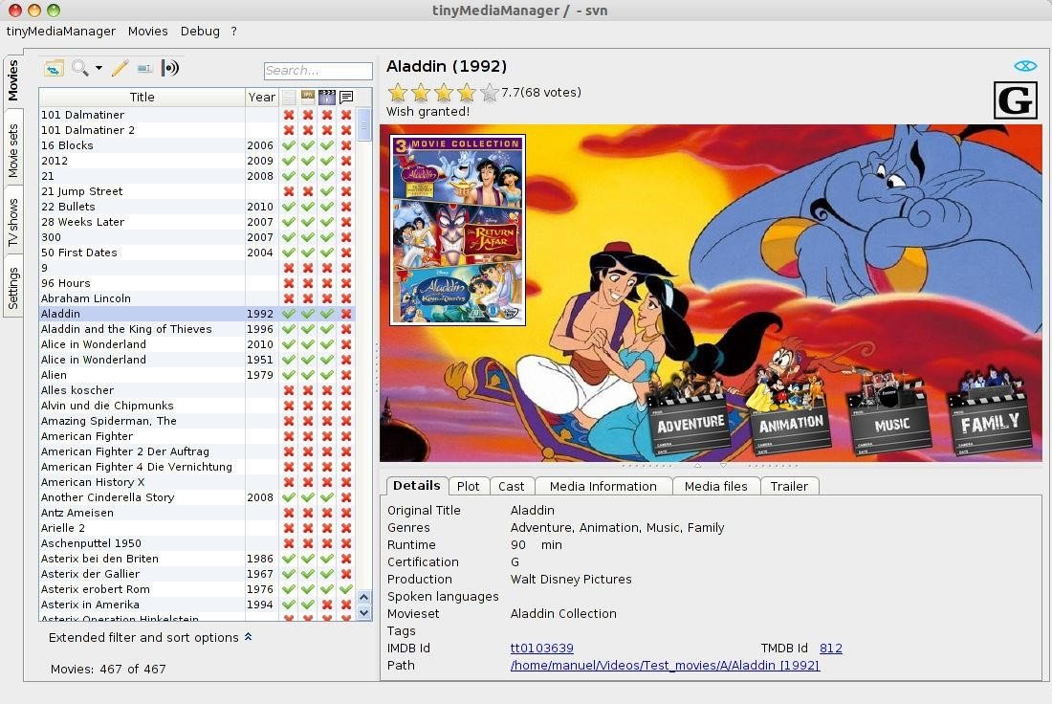The height and width of the screenshot is (704, 1052).
Task: Click the update data sources folder icon
Action: (54, 68)
